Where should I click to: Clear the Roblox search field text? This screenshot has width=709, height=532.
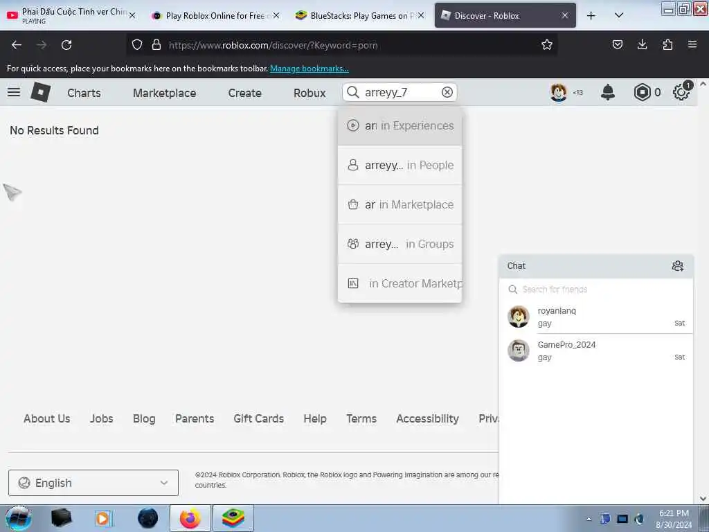[x=447, y=92]
